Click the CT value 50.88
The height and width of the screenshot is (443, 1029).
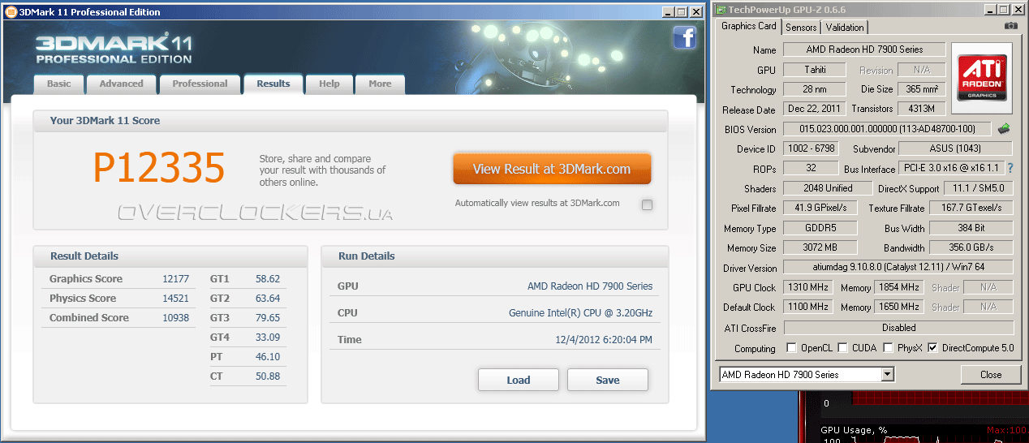coord(268,376)
